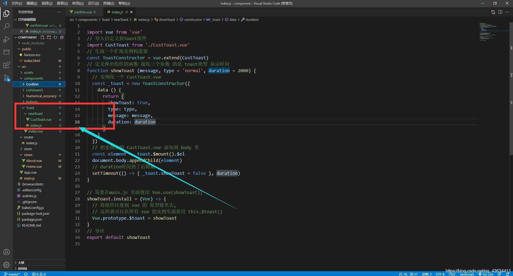Collapse the Toast folder
The height and width of the screenshot is (276, 513).
coord(30,108)
